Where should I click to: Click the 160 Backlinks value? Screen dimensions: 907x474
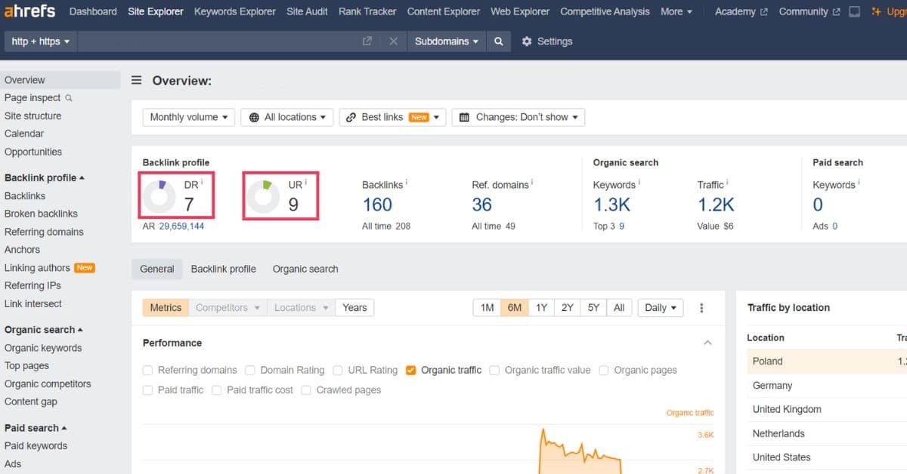tap(377, 205)
